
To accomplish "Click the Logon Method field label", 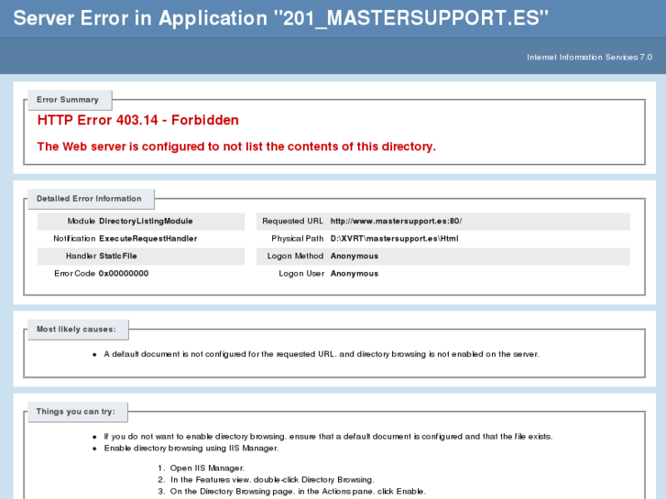I will [295, 255].
